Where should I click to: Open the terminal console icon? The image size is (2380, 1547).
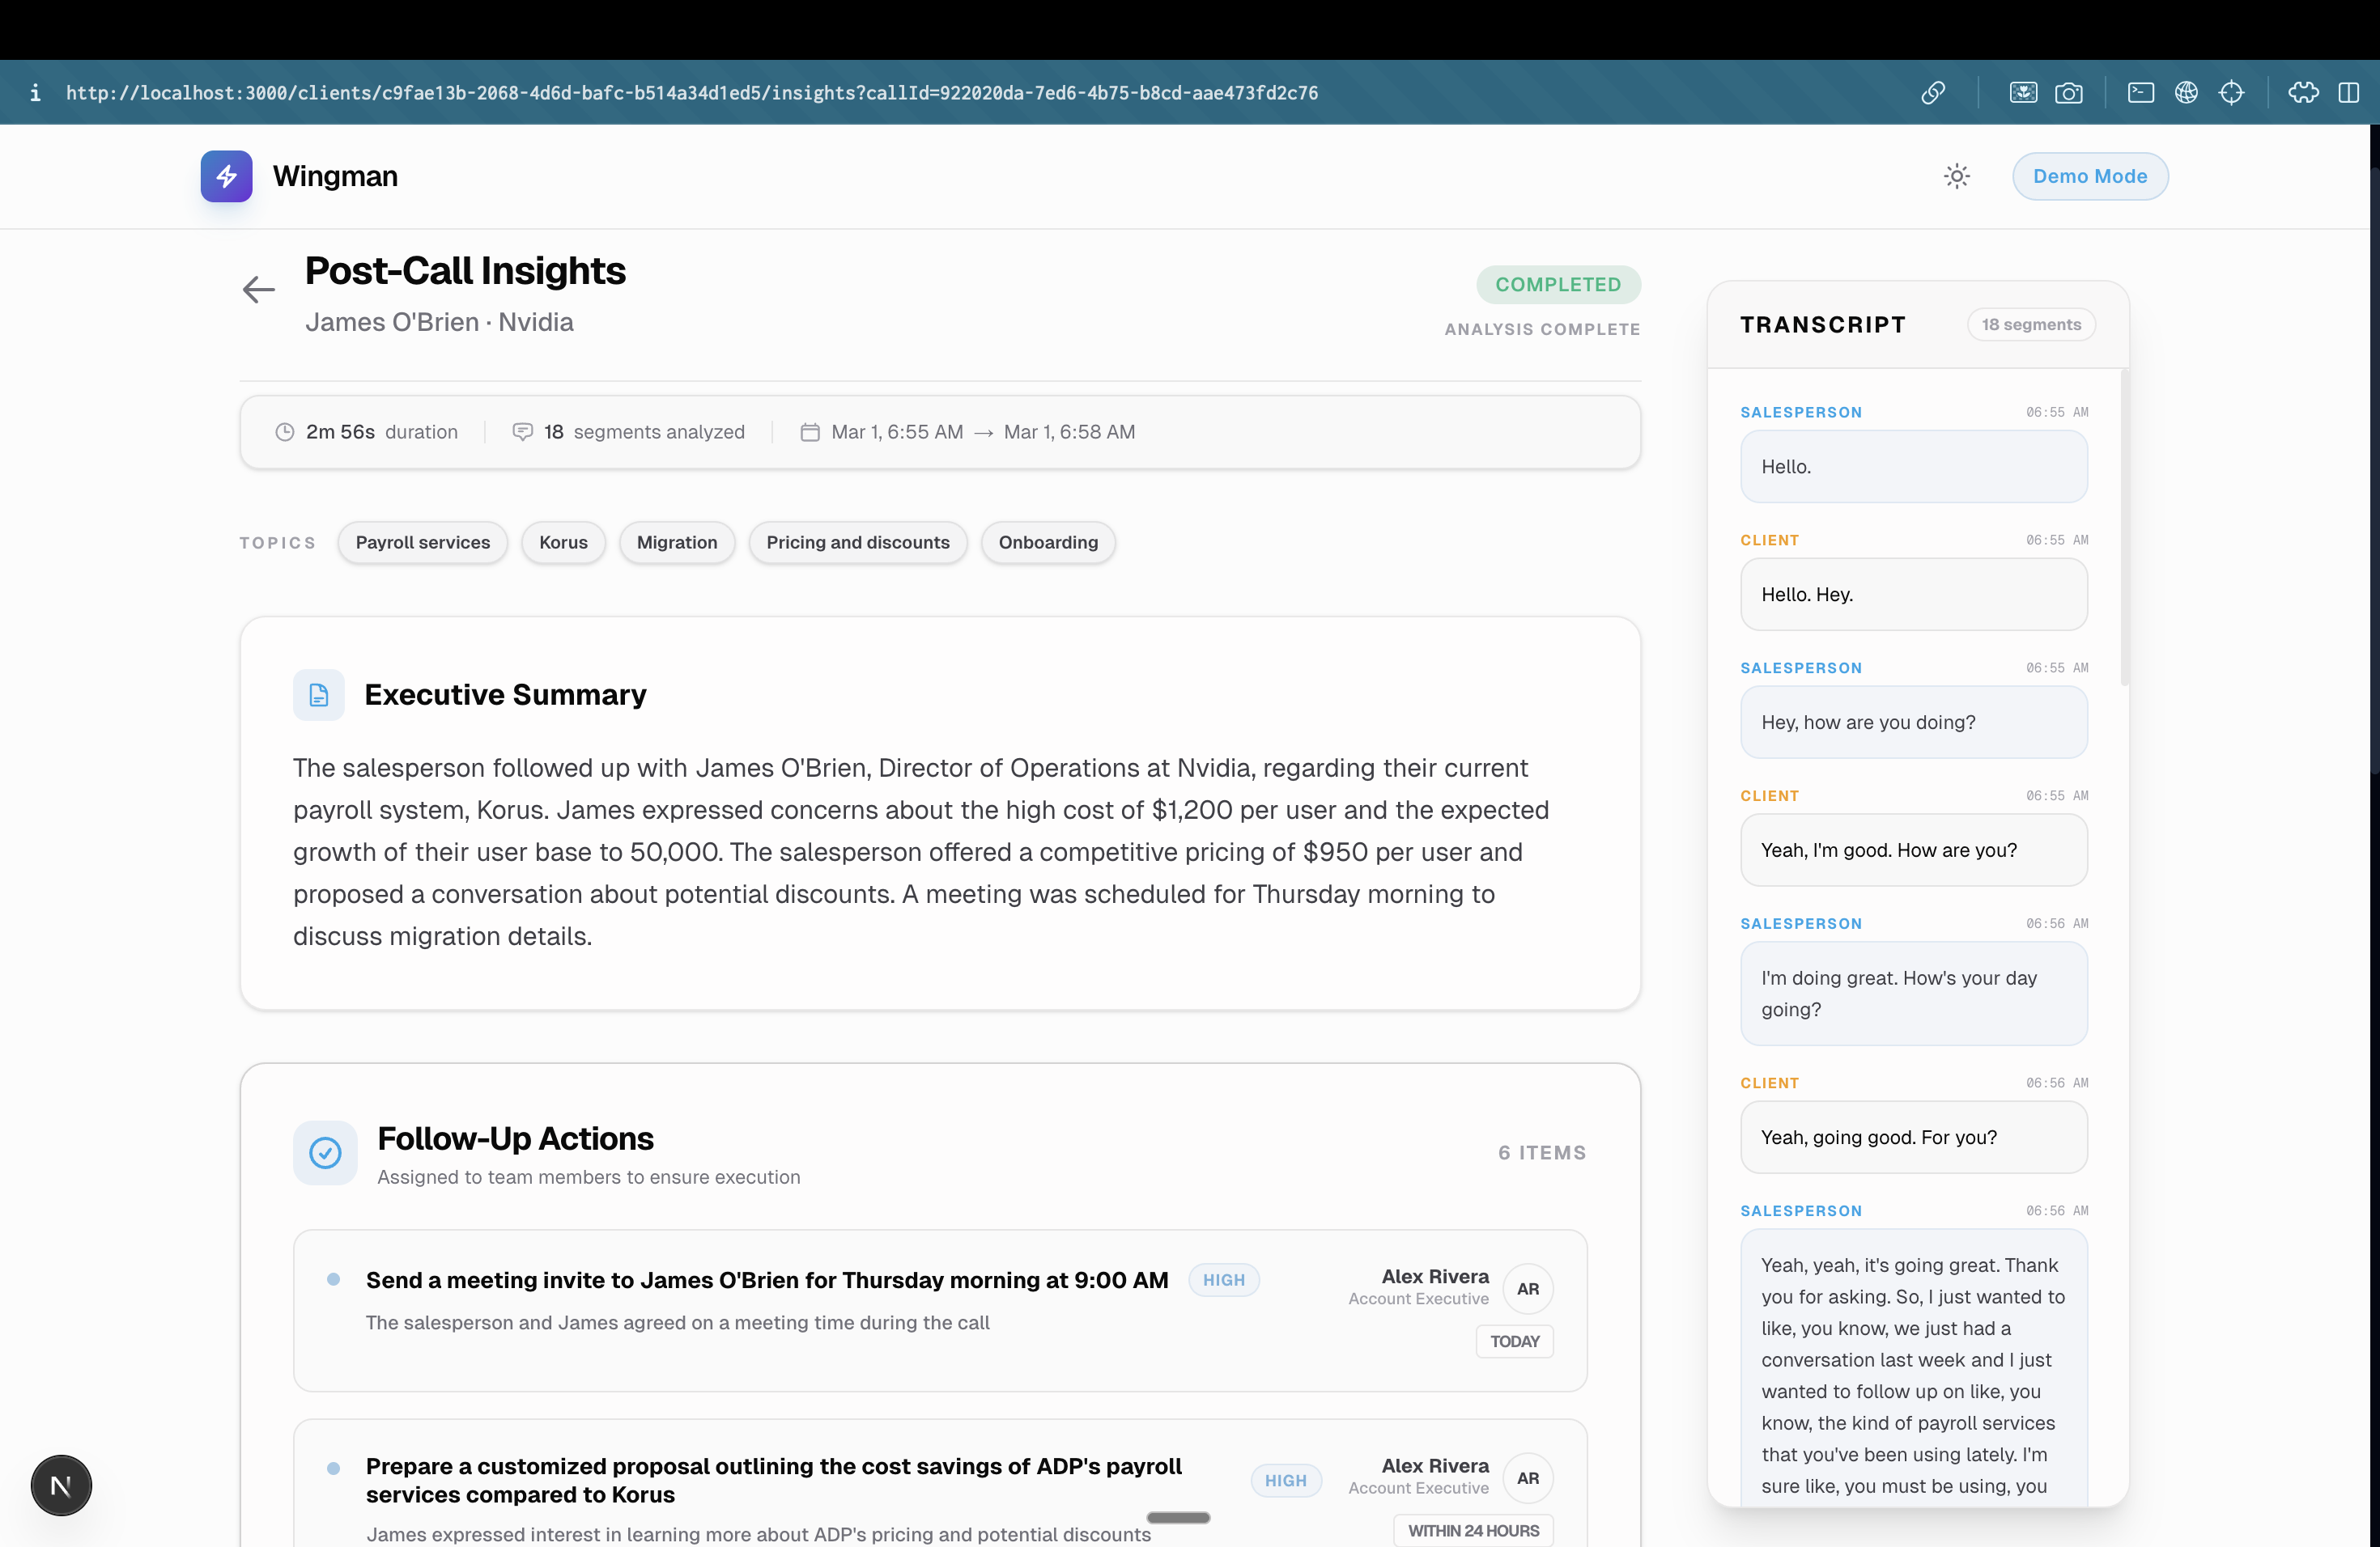2140,93
